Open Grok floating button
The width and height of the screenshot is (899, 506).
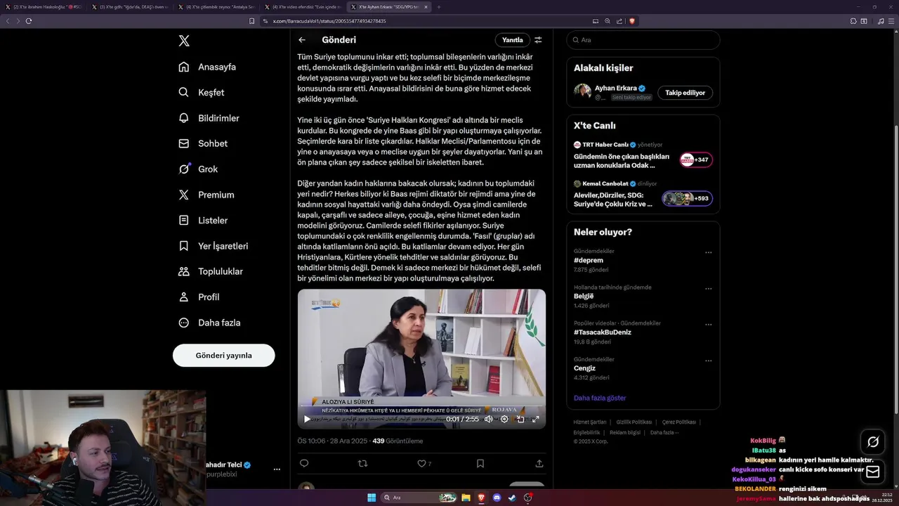[x=873, y=442]
